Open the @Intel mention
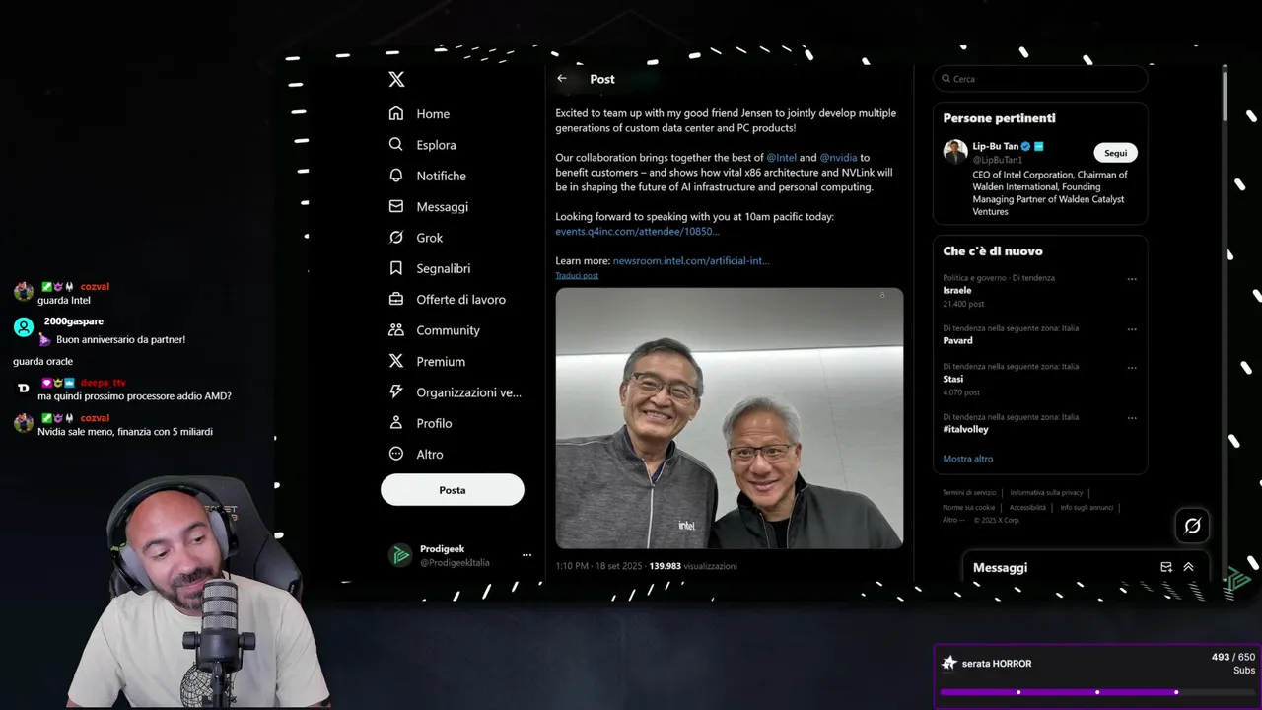The image size is (1262, 710). pyautogui.click(x=782, y=158)
